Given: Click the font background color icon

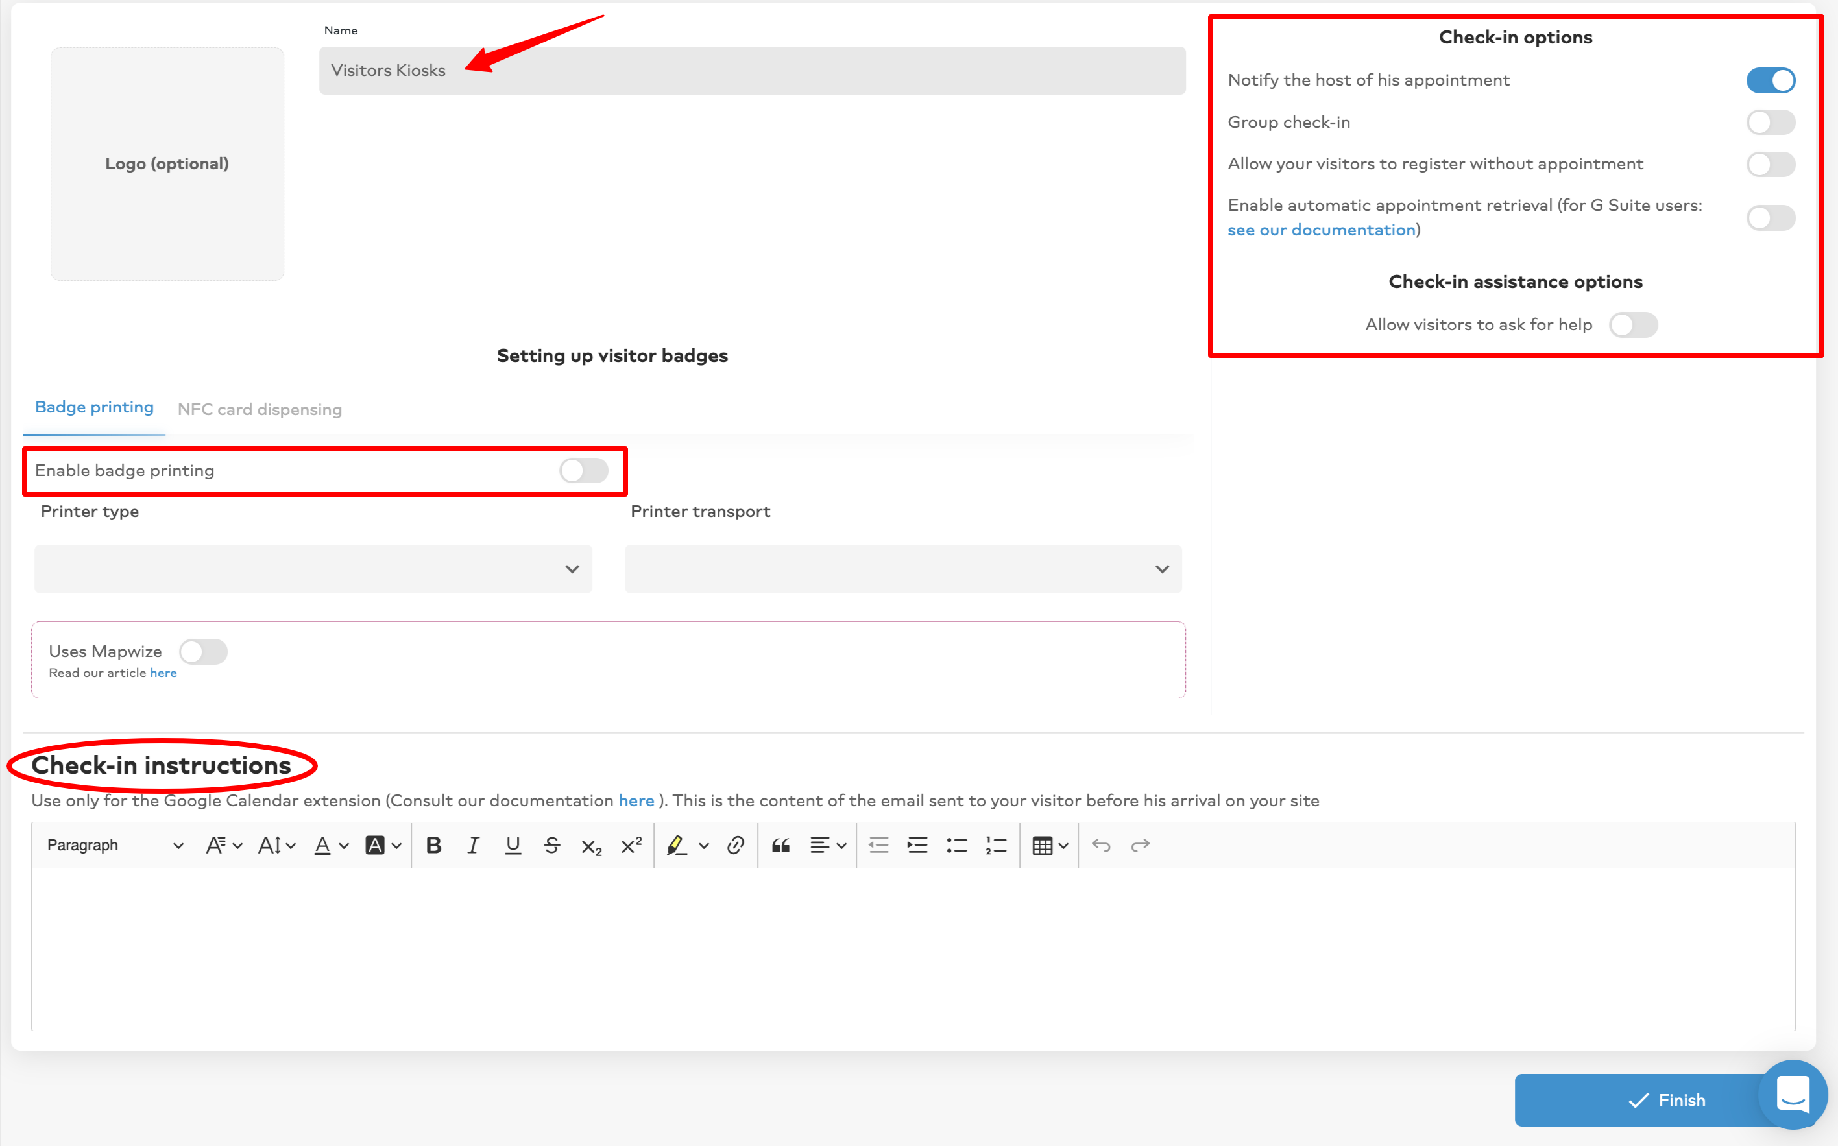Looking at the screenshot, I should (x=374, y=845).
